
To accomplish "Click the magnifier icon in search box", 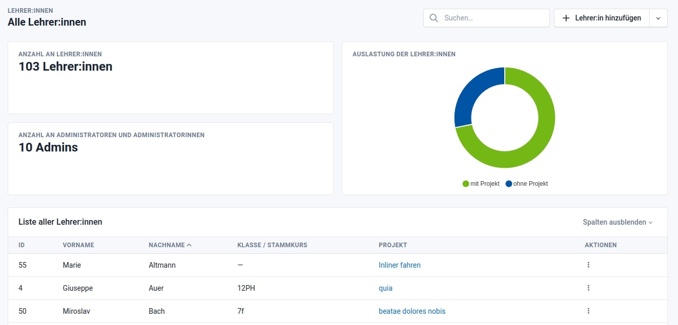I will (x=434, y=18).
